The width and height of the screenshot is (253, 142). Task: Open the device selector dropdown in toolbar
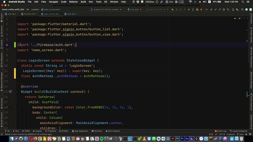[106, 9]
